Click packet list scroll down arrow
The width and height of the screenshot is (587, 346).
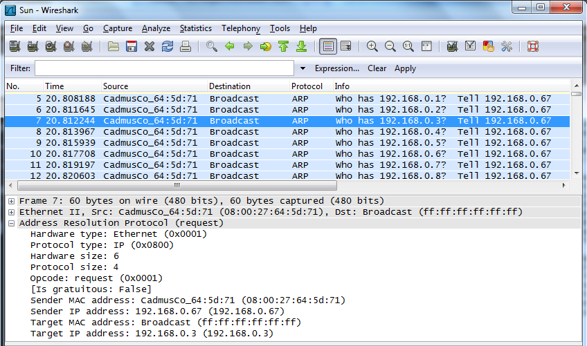coord(577,174)
